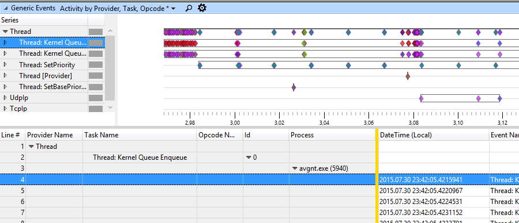This screenshot has height=223, width=519.
Task: Click the series list scrollbar thumb
Action: click(x=110, y=68)
